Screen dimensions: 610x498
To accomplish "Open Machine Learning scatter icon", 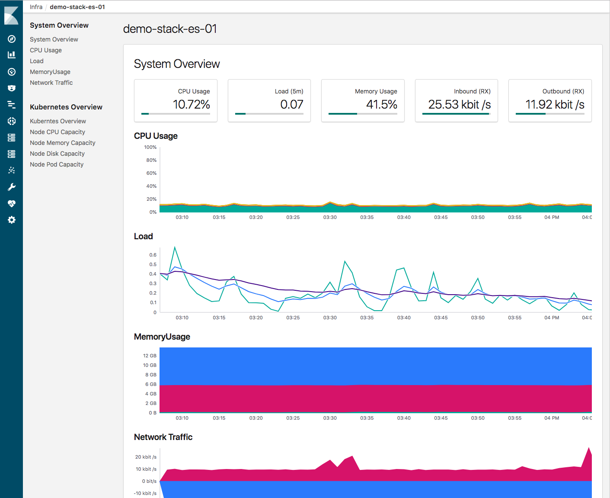I will [12, 170].
